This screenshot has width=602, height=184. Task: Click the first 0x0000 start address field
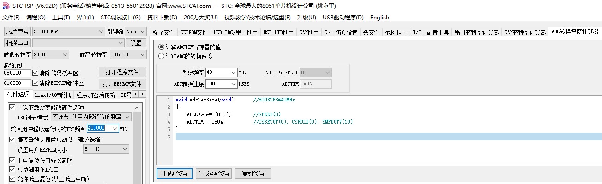pos(17,73)
